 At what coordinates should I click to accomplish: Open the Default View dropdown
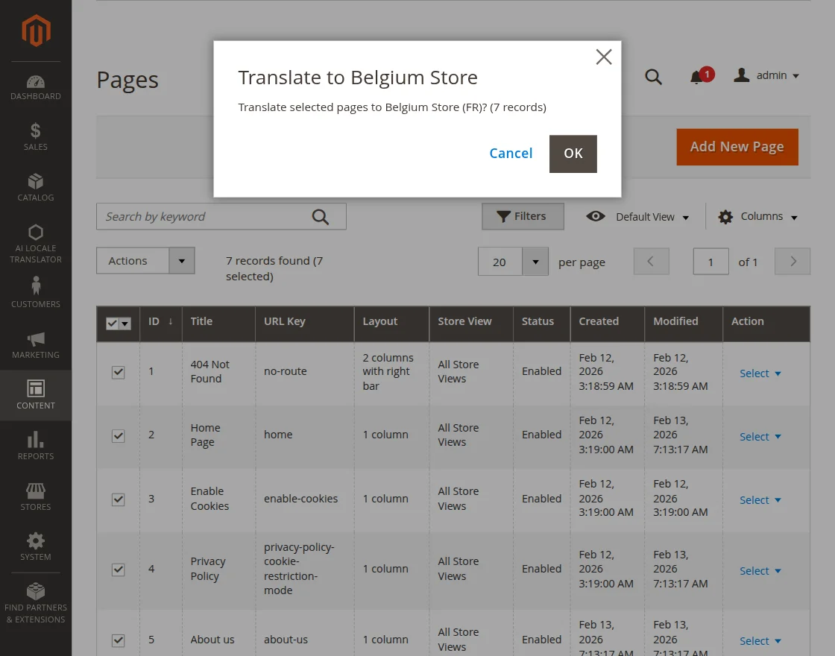pyautogui.click(x=652, y=217)
